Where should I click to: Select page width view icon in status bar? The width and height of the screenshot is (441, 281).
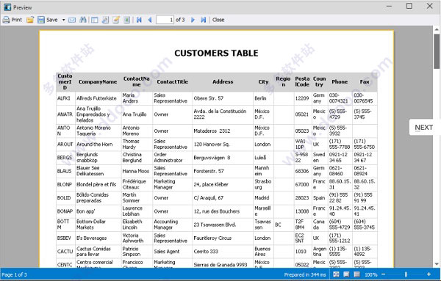pyautogui.click(x=356, y=274)
